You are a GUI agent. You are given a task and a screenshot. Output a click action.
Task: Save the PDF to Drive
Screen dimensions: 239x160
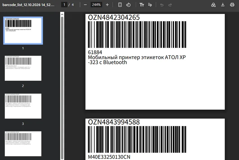213,5
